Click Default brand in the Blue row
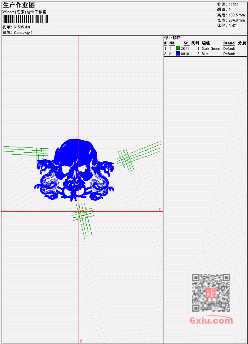Viewport: 248px width, 344px height. (229, 54)
